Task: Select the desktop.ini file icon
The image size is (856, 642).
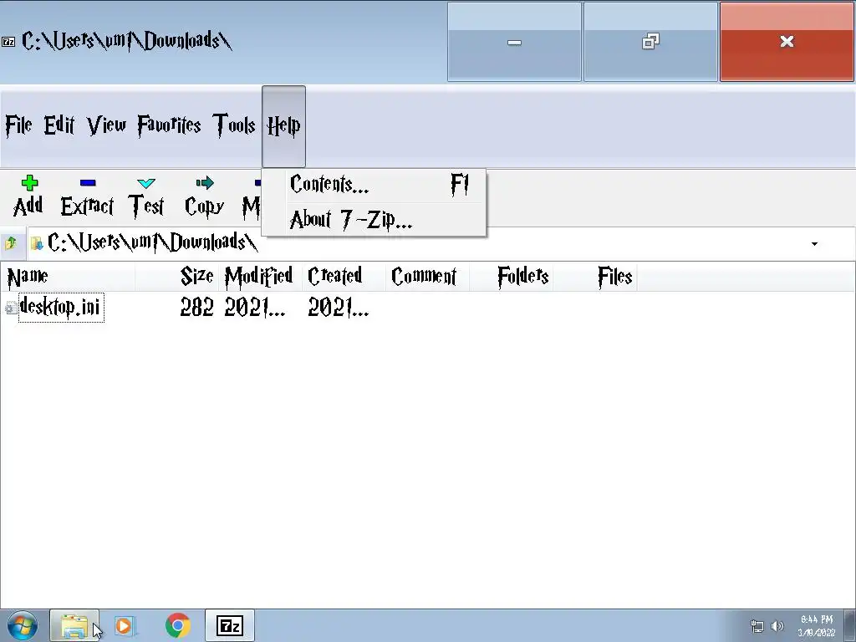Action: 10,308
